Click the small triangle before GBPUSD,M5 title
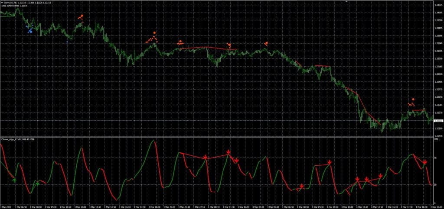The image size is (444, 209). point(2,2)
